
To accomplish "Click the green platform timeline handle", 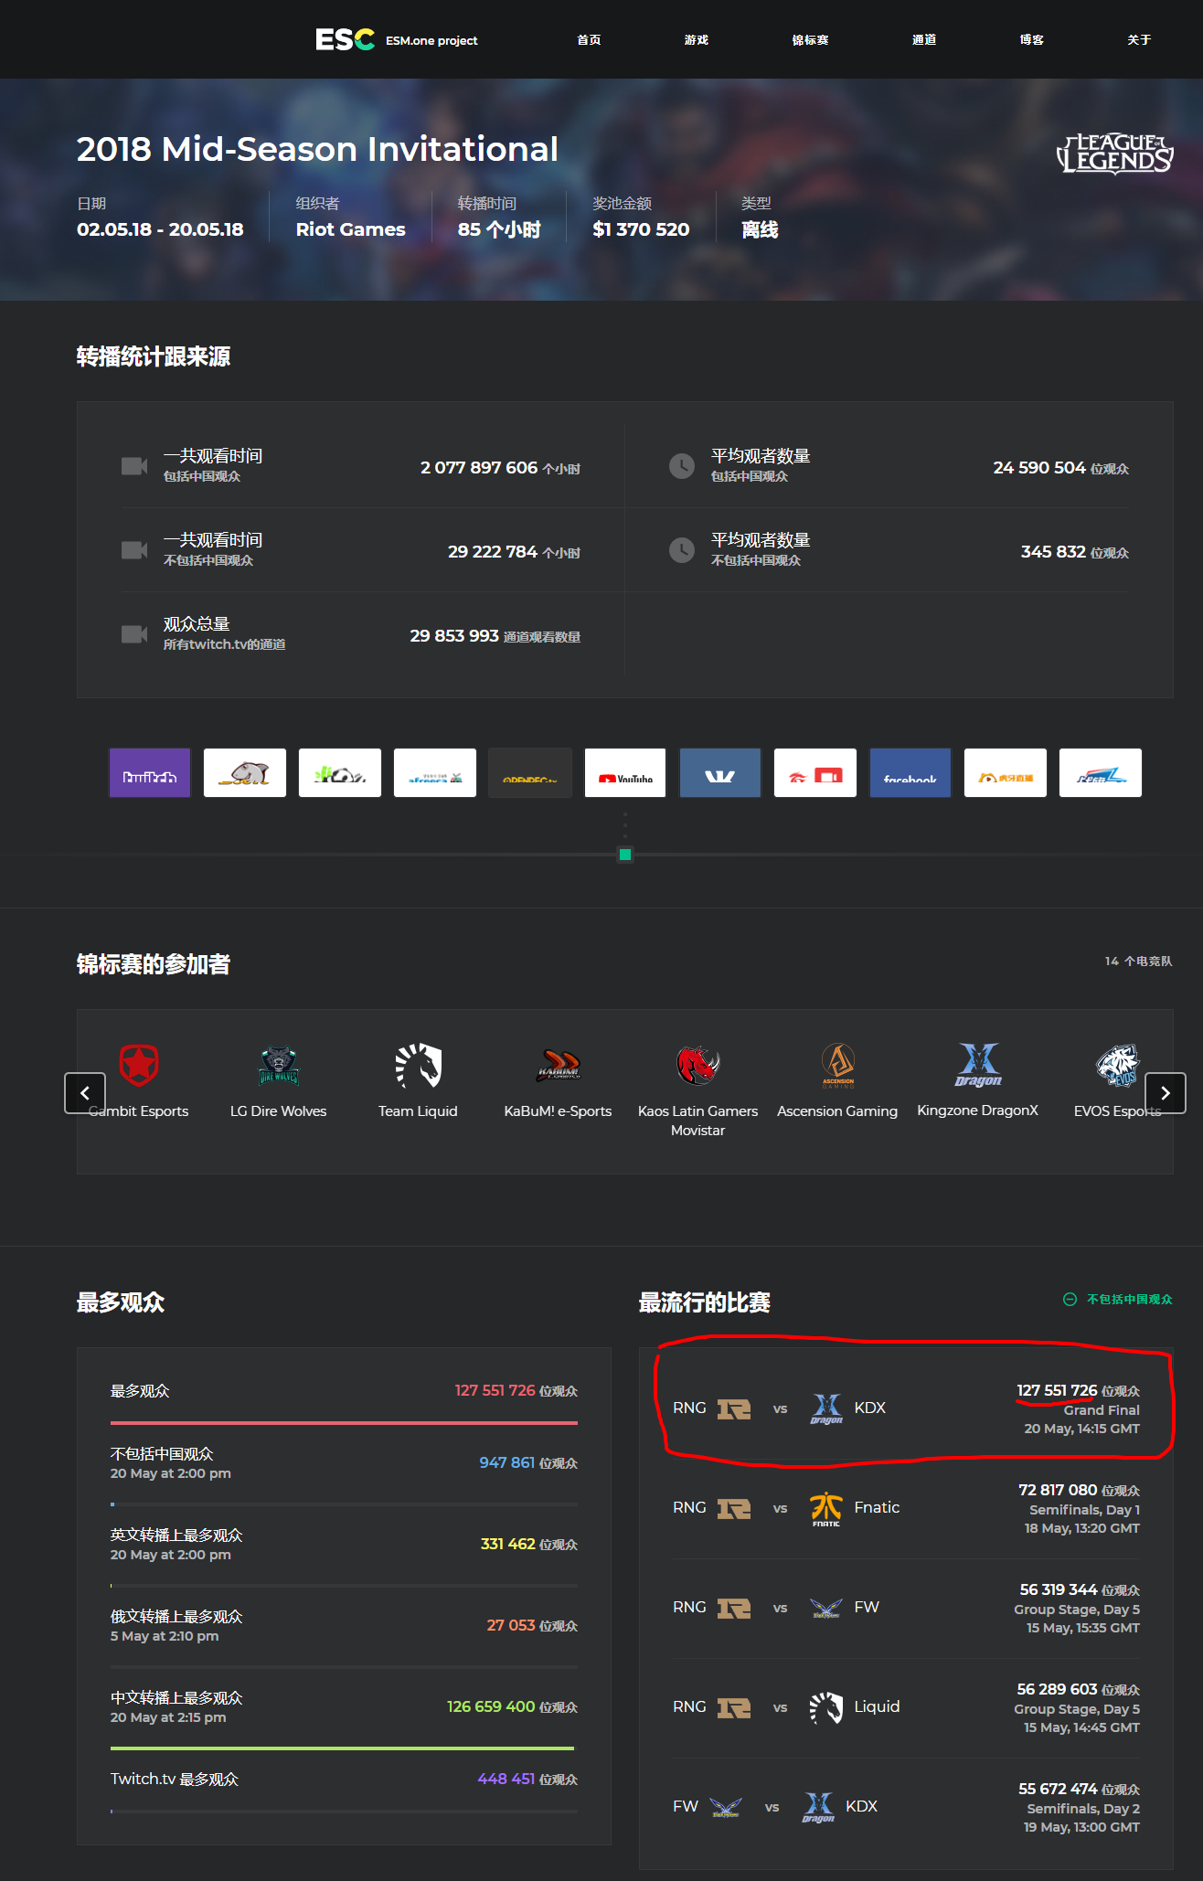I will click(625, 855).
